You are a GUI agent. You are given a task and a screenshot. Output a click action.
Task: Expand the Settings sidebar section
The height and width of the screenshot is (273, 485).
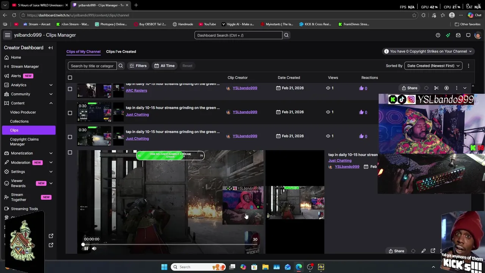pyautogui.click(x=51, y=172)
